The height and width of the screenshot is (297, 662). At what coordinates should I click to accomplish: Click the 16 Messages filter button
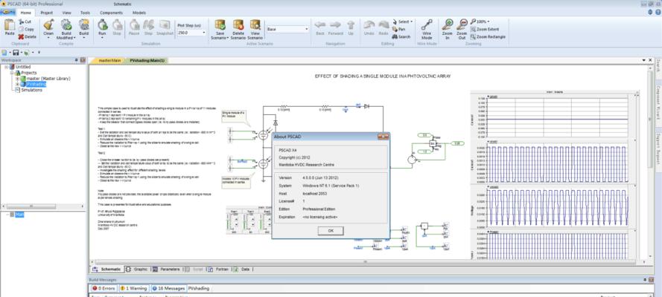click(x=168, y=289)
